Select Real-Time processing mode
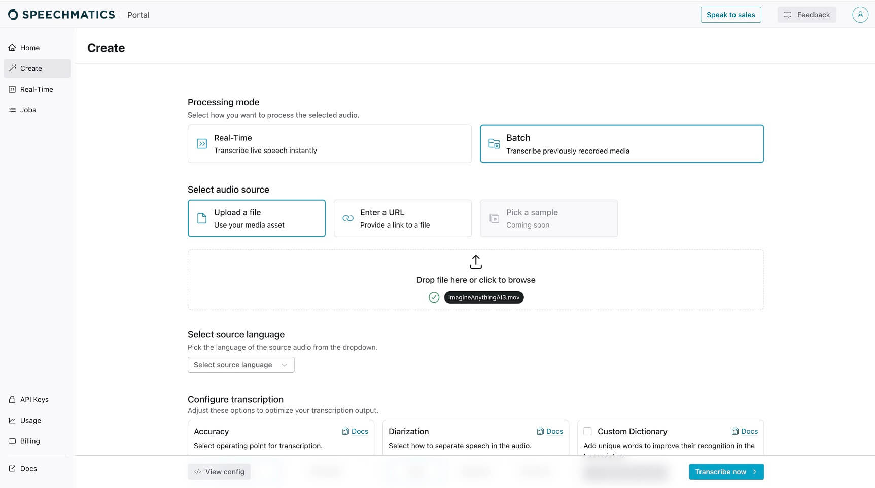 coord(330,143)
